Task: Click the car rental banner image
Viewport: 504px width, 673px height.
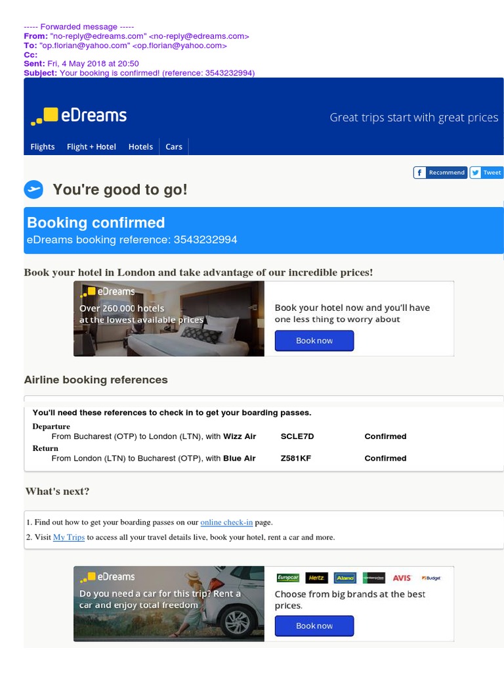Action: pyautogui.click(x=169, y=604)
